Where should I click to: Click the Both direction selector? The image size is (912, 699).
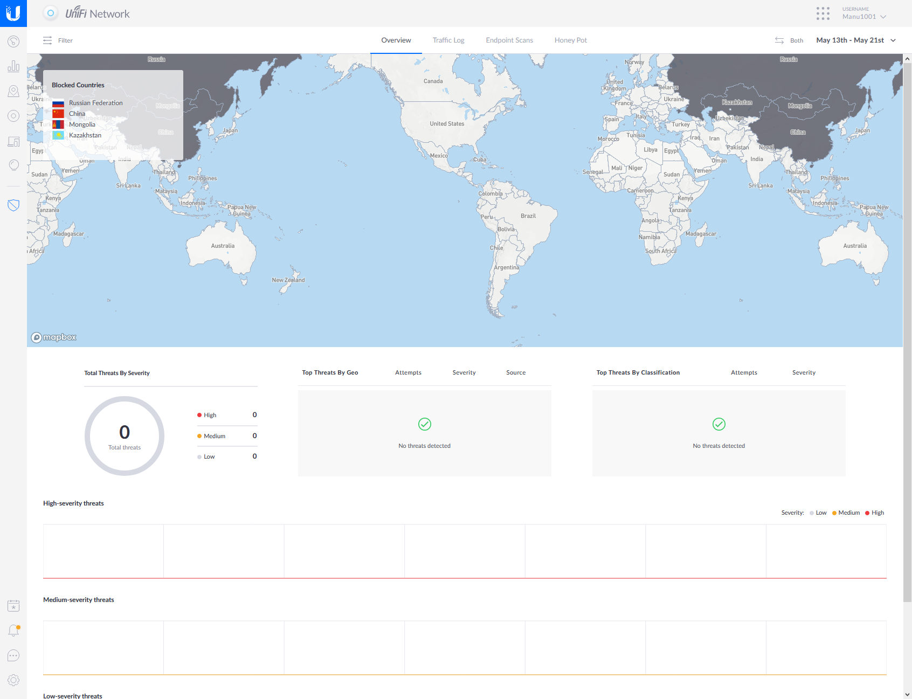point(797,40)
